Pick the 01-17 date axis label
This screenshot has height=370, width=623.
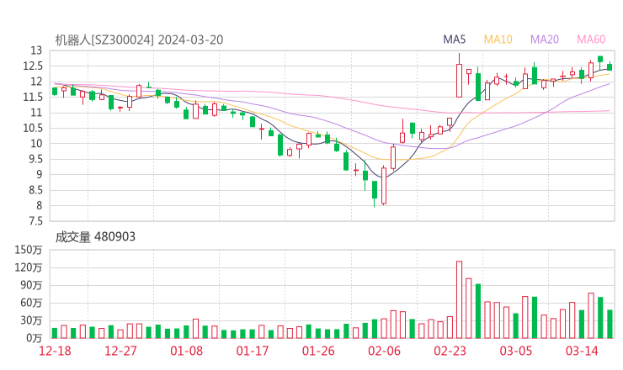click(x=253, y=351)
